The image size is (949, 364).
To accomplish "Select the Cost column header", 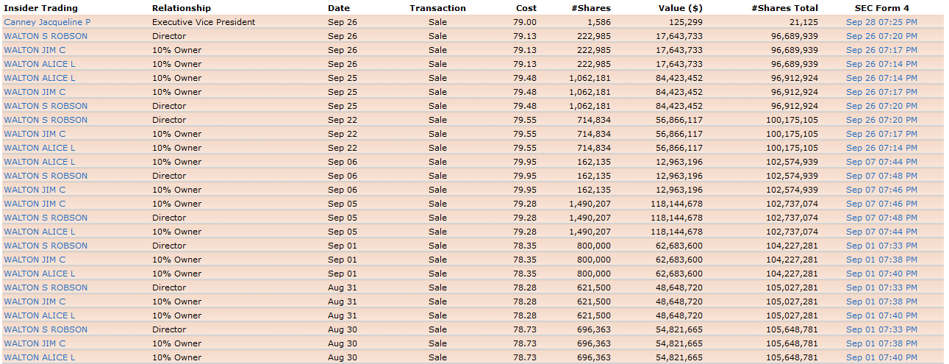I will [x=526, y=8].
